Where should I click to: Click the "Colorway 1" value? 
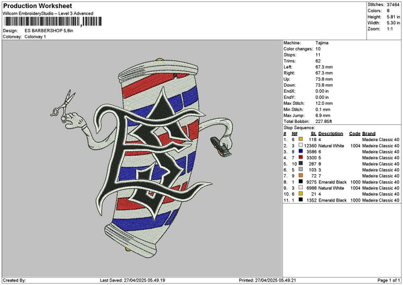pyautogui.click(x=35, y=37)
